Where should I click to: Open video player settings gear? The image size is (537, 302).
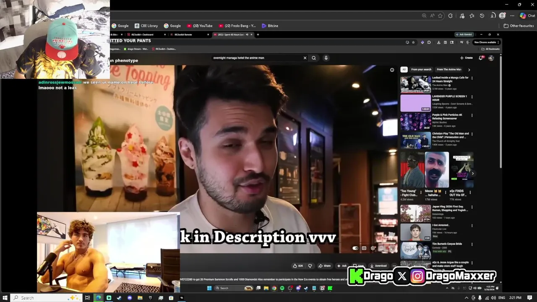tap(373, 248)
